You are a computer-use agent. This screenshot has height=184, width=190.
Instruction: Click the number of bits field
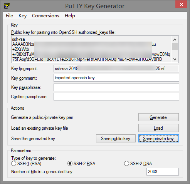tap(163, 172)
